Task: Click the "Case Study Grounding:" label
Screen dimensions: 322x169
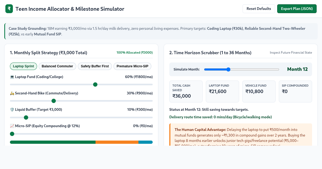Action: pos(28,28)
